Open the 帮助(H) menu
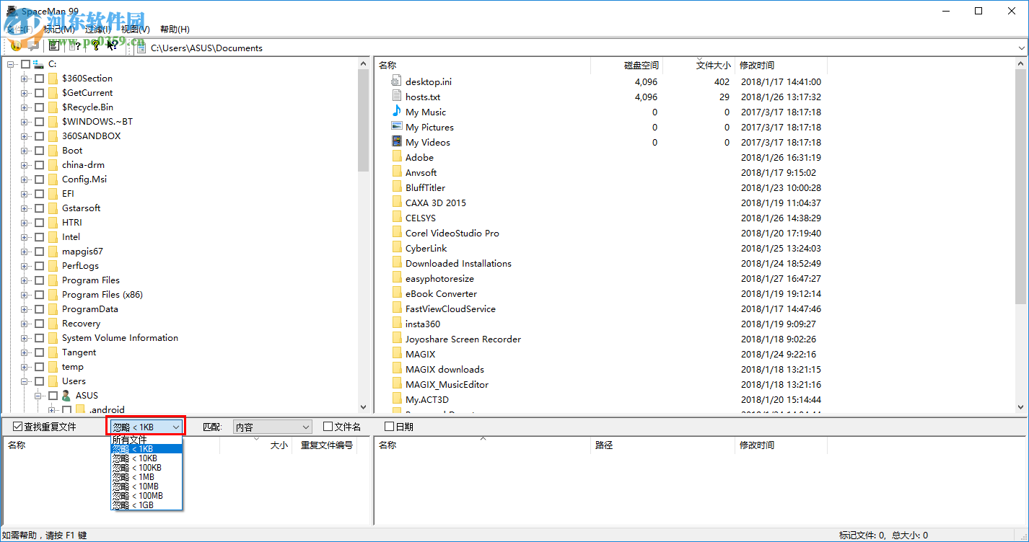 click(x=175, y=30)
